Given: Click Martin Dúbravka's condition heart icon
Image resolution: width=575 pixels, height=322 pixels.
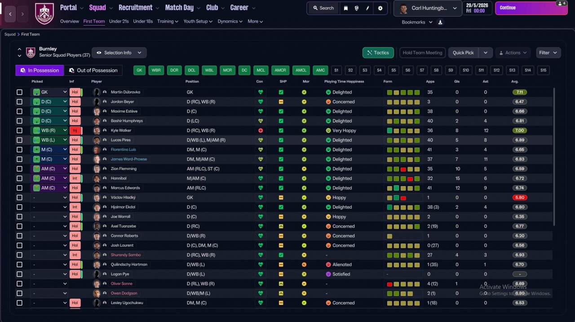Looking at the screenshot, I should pos(260,92).
